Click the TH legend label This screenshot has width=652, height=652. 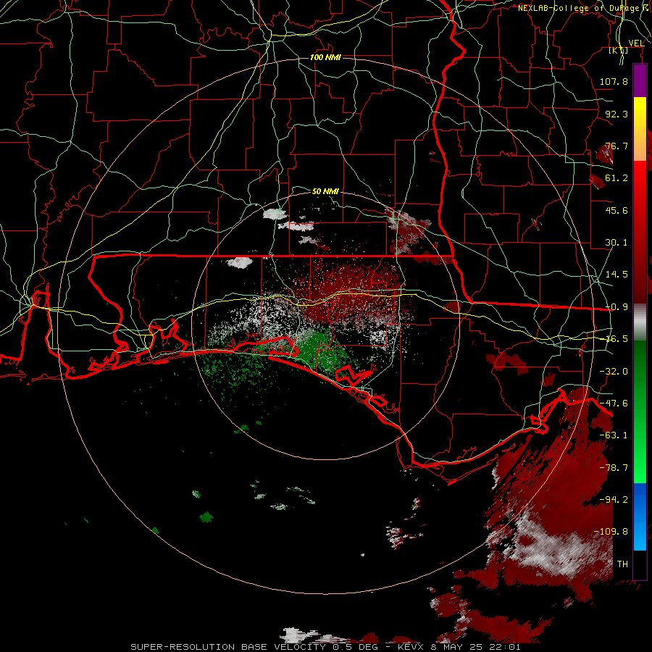(x=622, y=564)
